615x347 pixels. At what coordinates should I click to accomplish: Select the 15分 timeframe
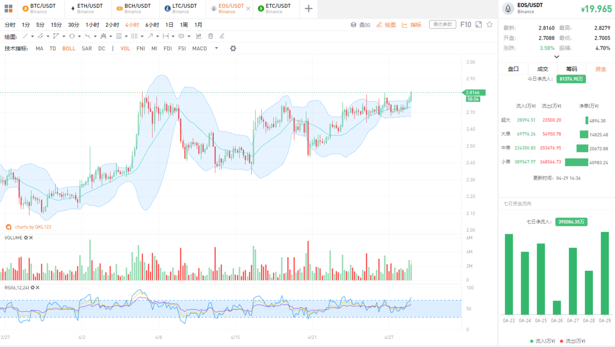click(56, 25)
